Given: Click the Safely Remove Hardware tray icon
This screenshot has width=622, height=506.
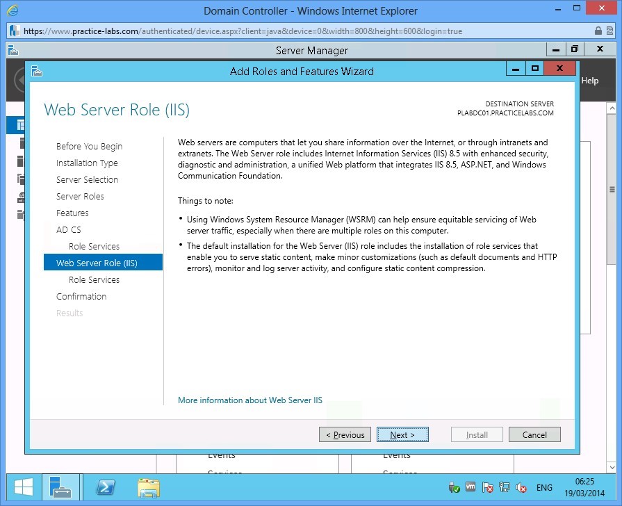Looking at the screenshot, I should [454, 487].
